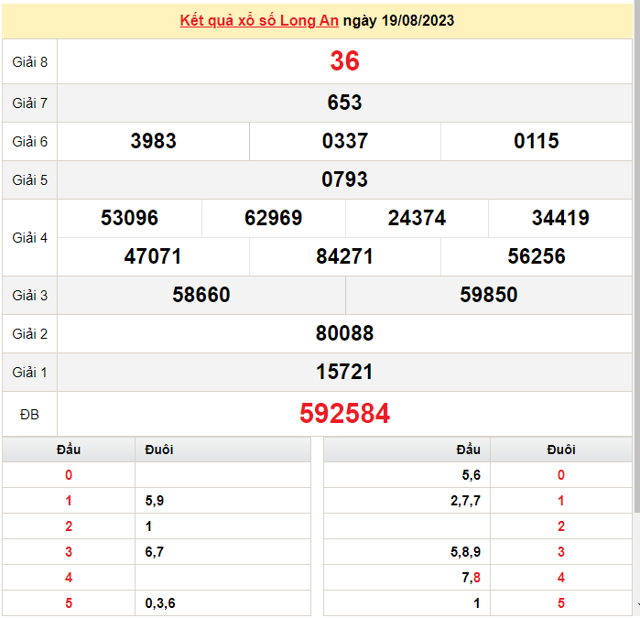Image resolution: width=640 pixels, height=618 pixels.
Task: Select Giải 4 number 53096
Action: point(129,218)
